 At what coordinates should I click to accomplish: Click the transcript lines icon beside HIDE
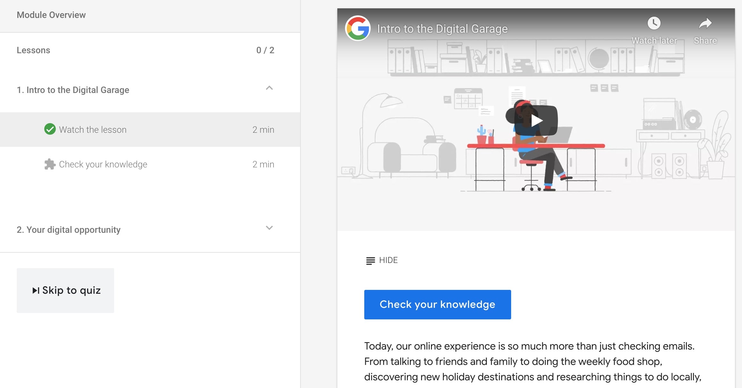click(370, 260)
